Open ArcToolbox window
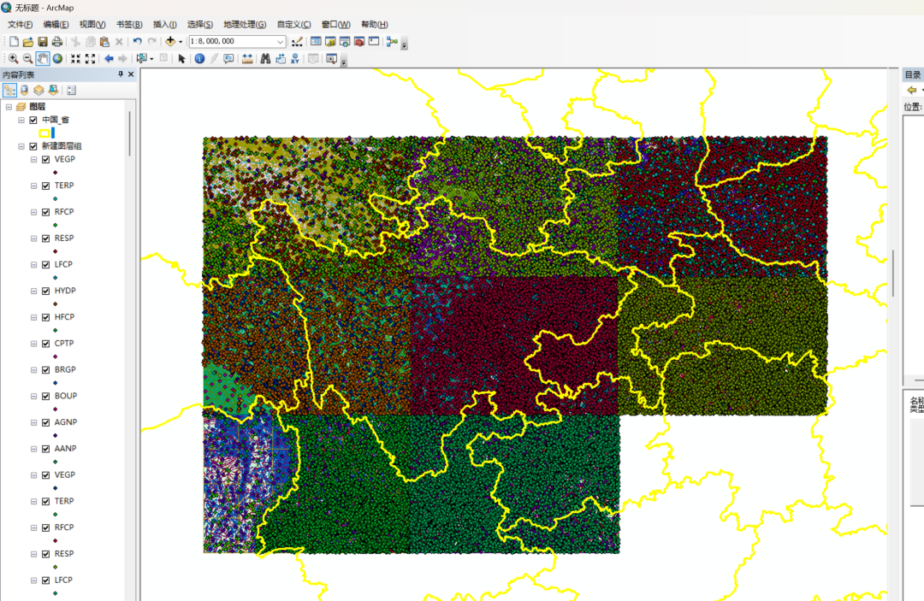 point(358,42)
